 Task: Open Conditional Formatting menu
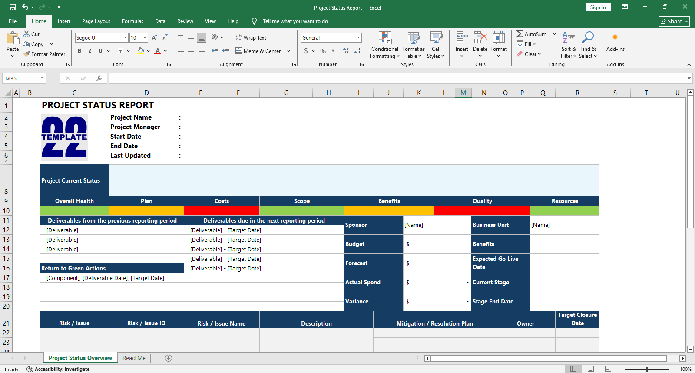384,45
